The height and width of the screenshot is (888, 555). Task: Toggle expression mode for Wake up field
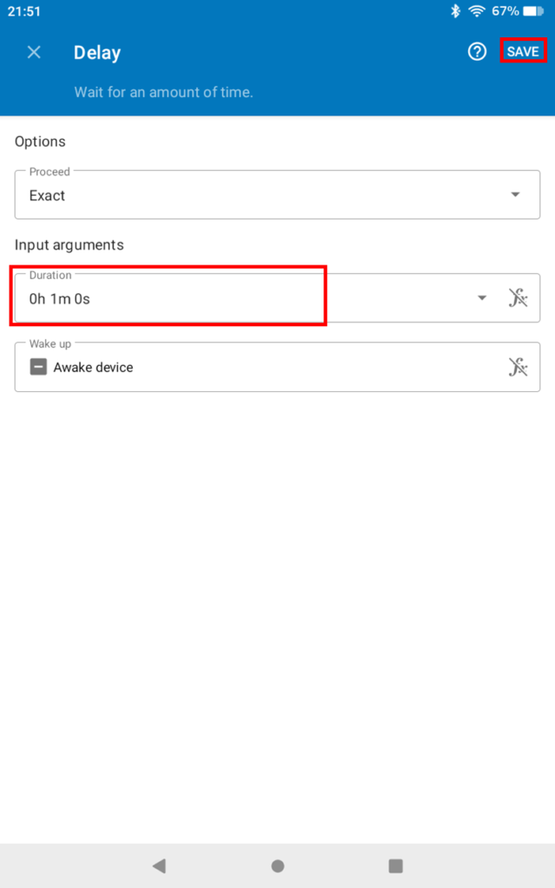point(518,367)
